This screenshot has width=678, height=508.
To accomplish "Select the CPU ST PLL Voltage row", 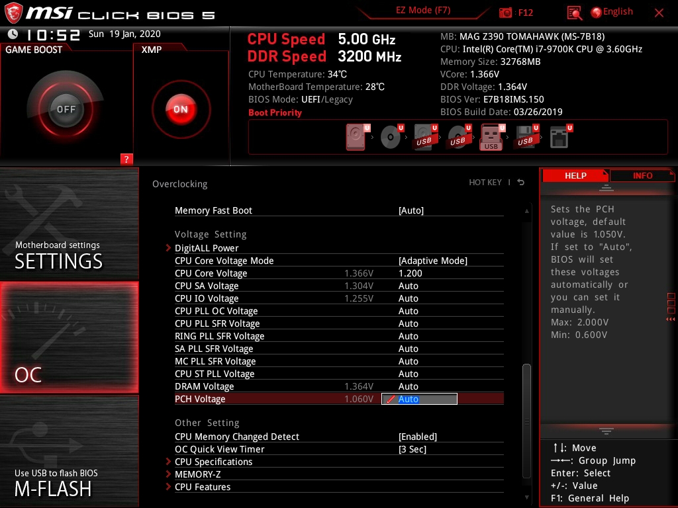I will point(339,373).
